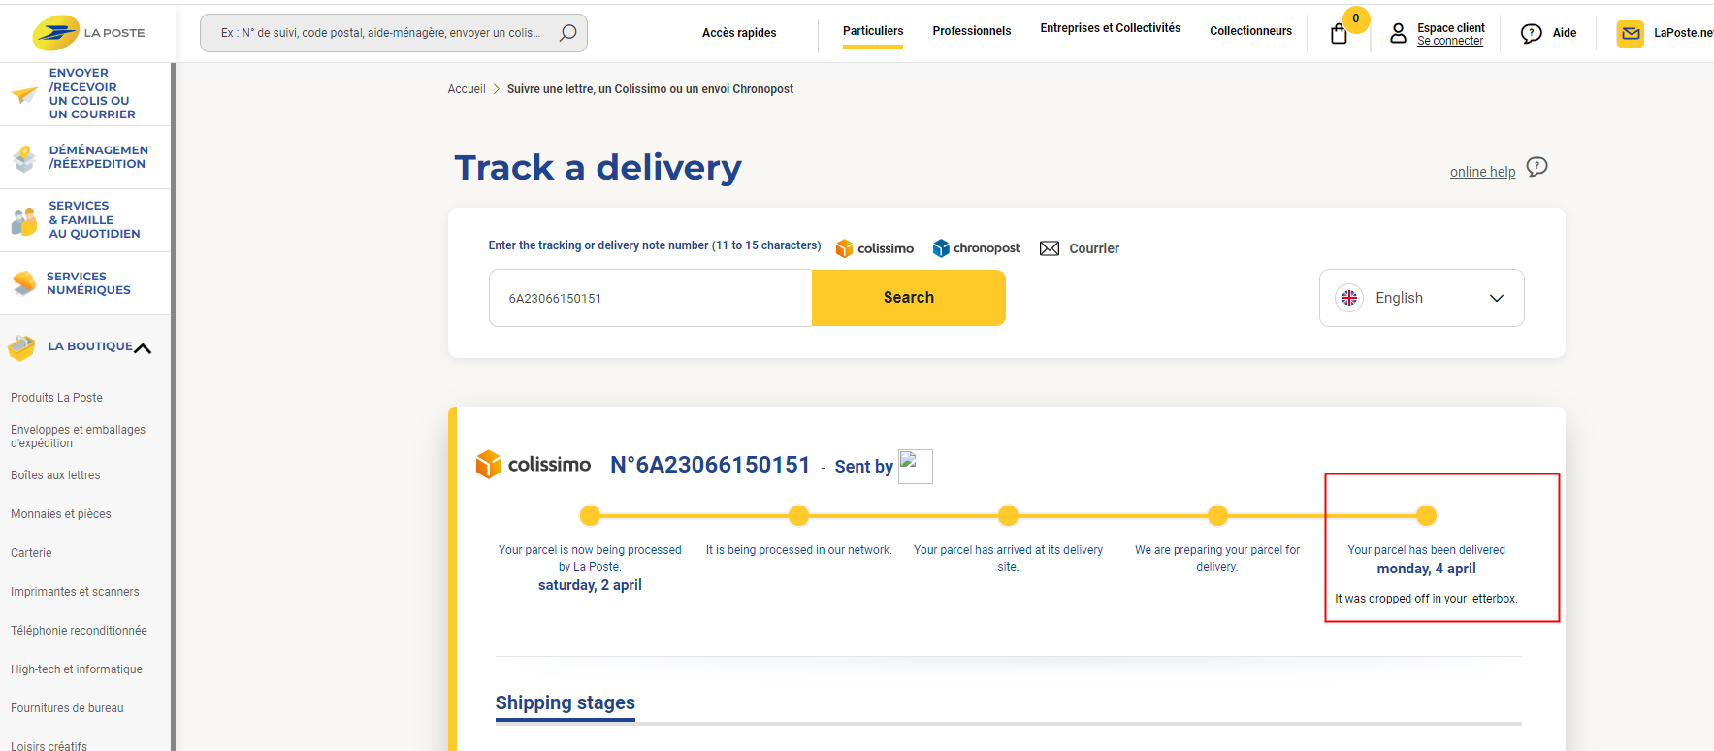Click the magnifier icon in search bar

568,33
